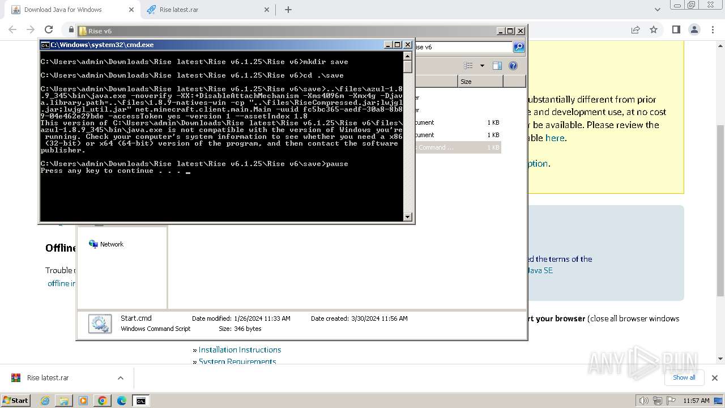Viewport: 725px width, 408px height.
Task: Reload the Java download page
Action: [49, 29]
